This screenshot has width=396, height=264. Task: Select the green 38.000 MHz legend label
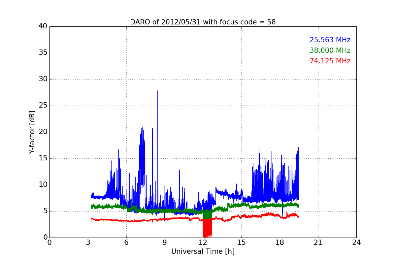(x=330, y=50)
